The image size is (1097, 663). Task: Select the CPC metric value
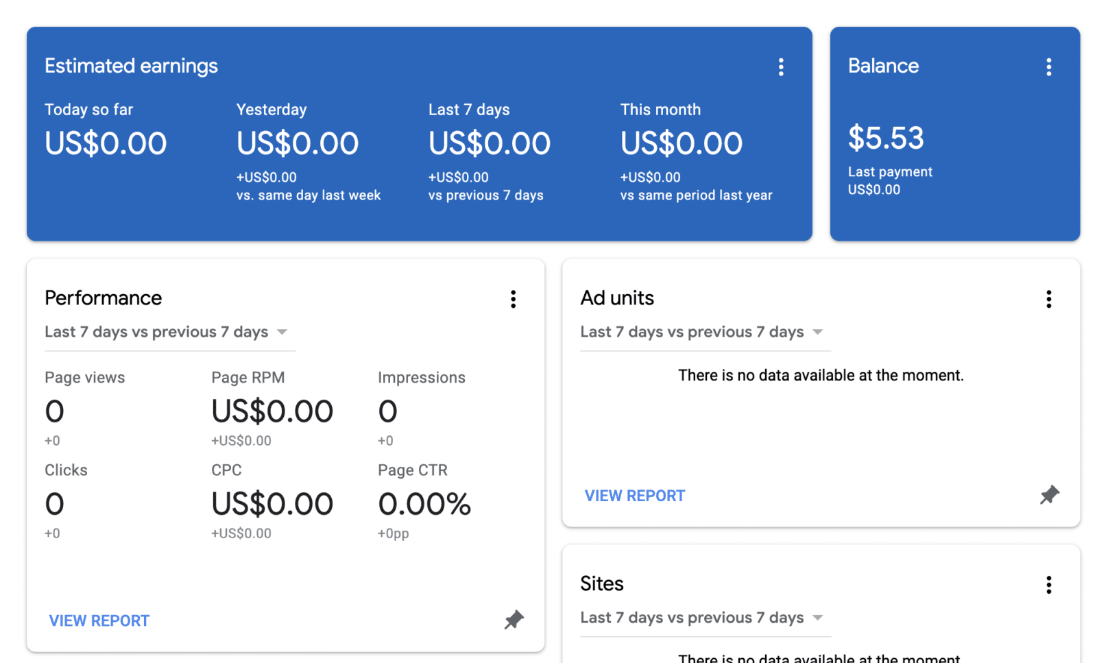(272, 505)
